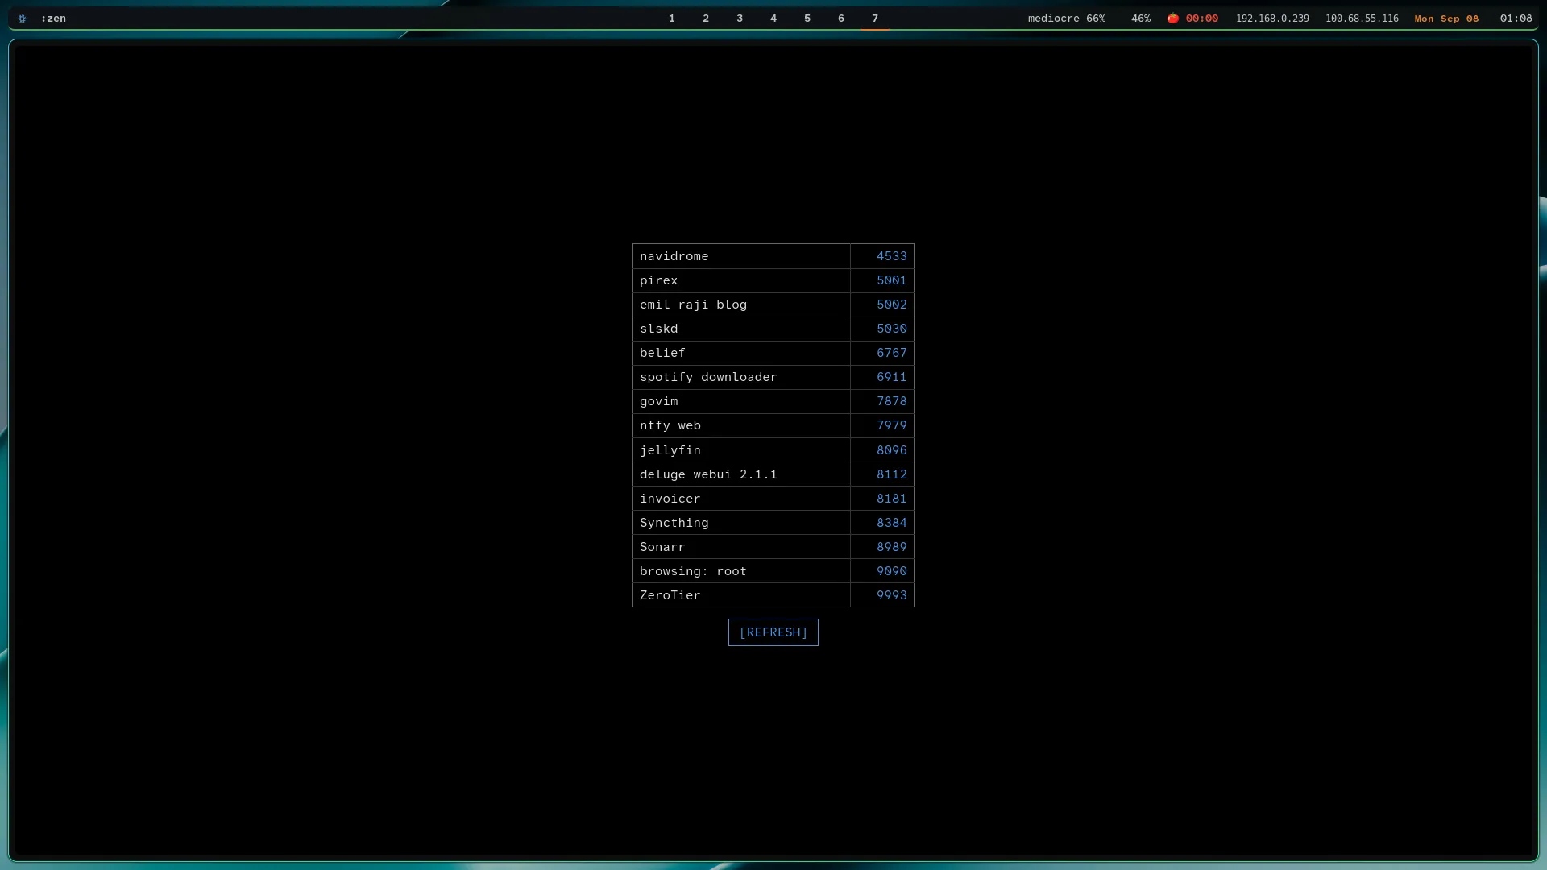Screen dimensions: 1547x870
Task: Open port 6911 for spotify downloader
Action: coord(891,377)
